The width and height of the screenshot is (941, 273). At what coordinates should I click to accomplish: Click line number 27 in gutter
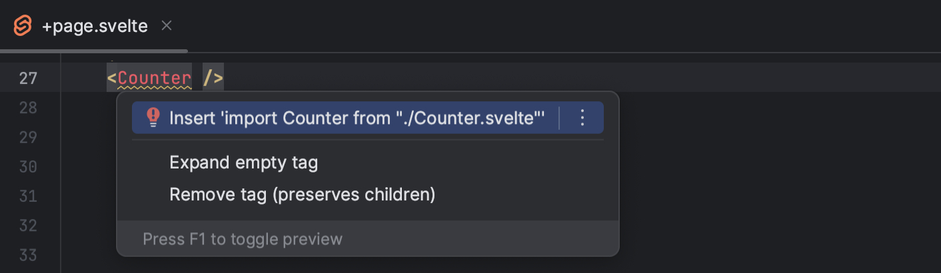pyautogui.click(x=28, y=79)
